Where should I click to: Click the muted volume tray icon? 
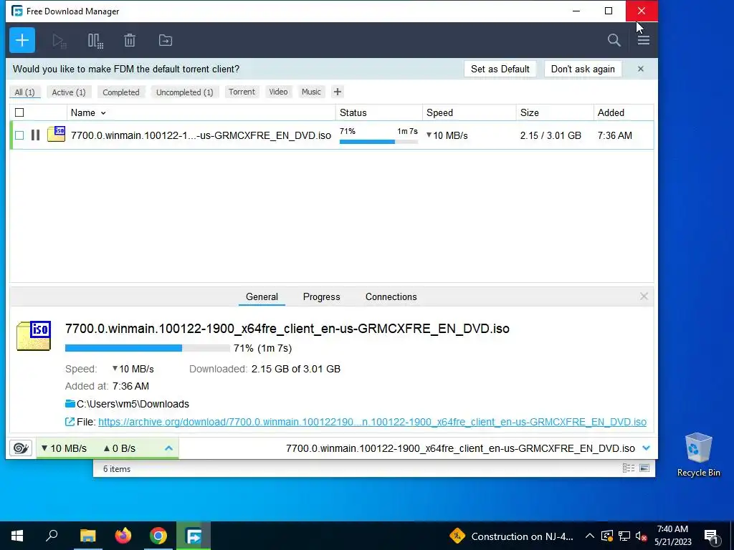point(642,536)
